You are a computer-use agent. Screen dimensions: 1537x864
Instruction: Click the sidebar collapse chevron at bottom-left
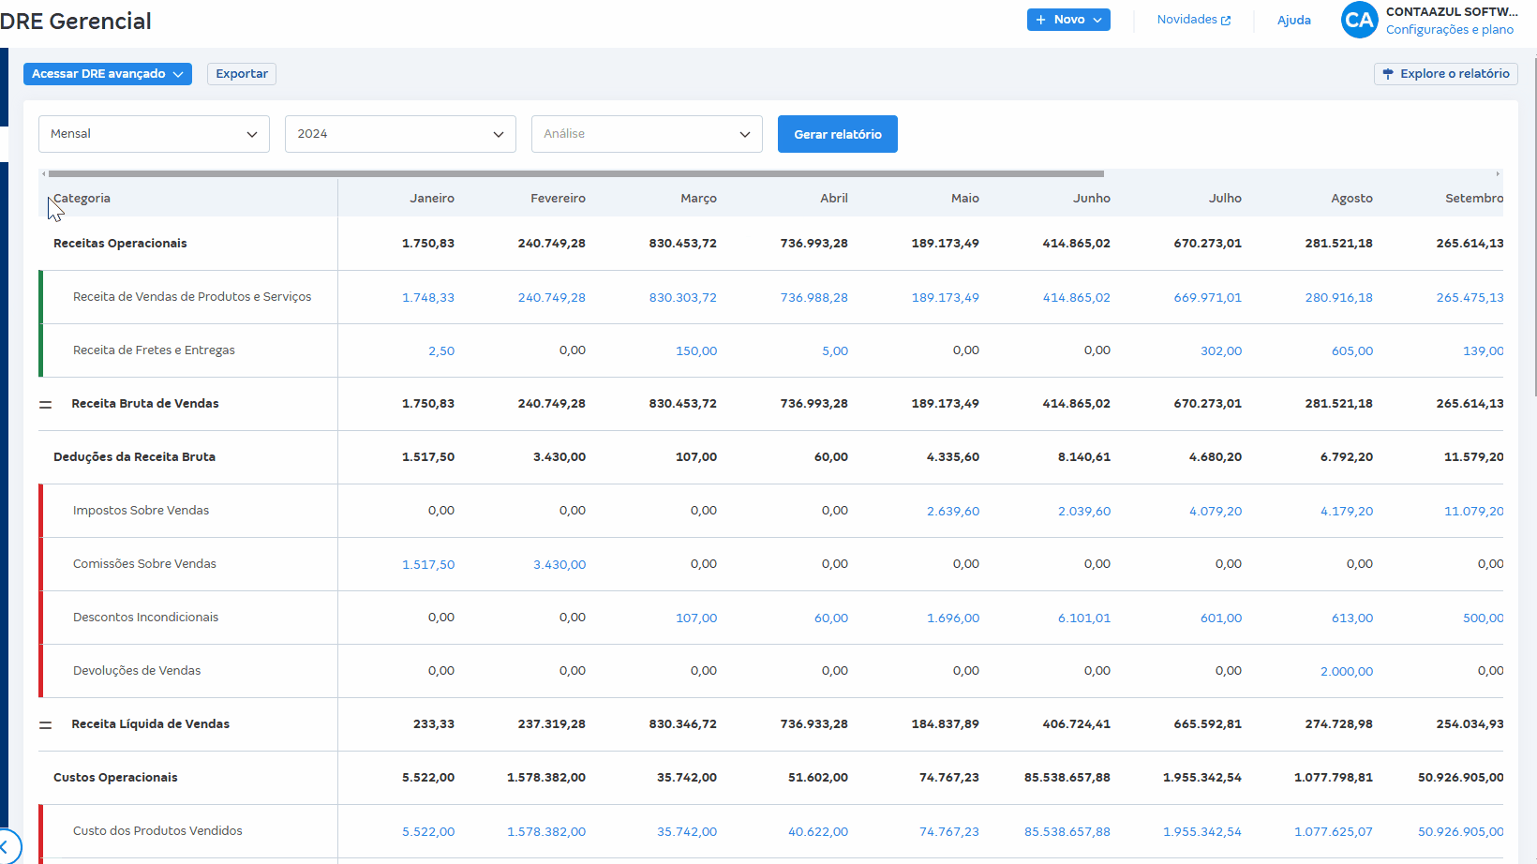[6, 847]
